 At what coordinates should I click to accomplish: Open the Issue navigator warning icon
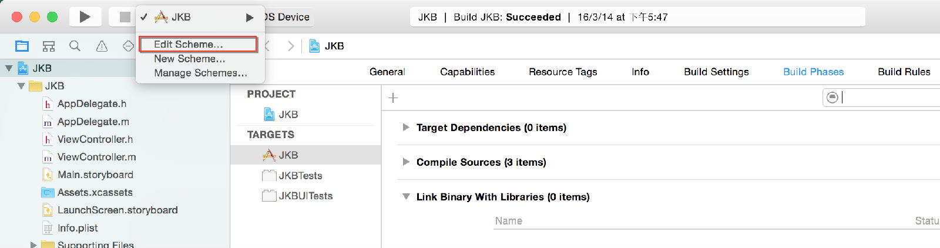[x=102, y=46]
